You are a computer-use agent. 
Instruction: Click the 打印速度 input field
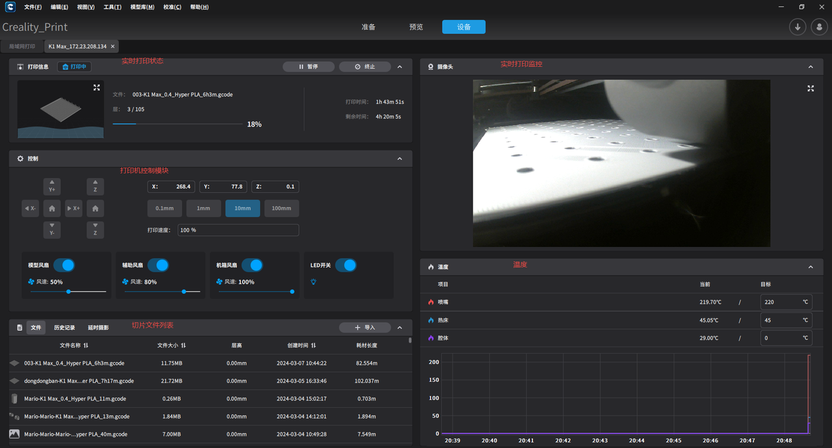click(238, 230)
